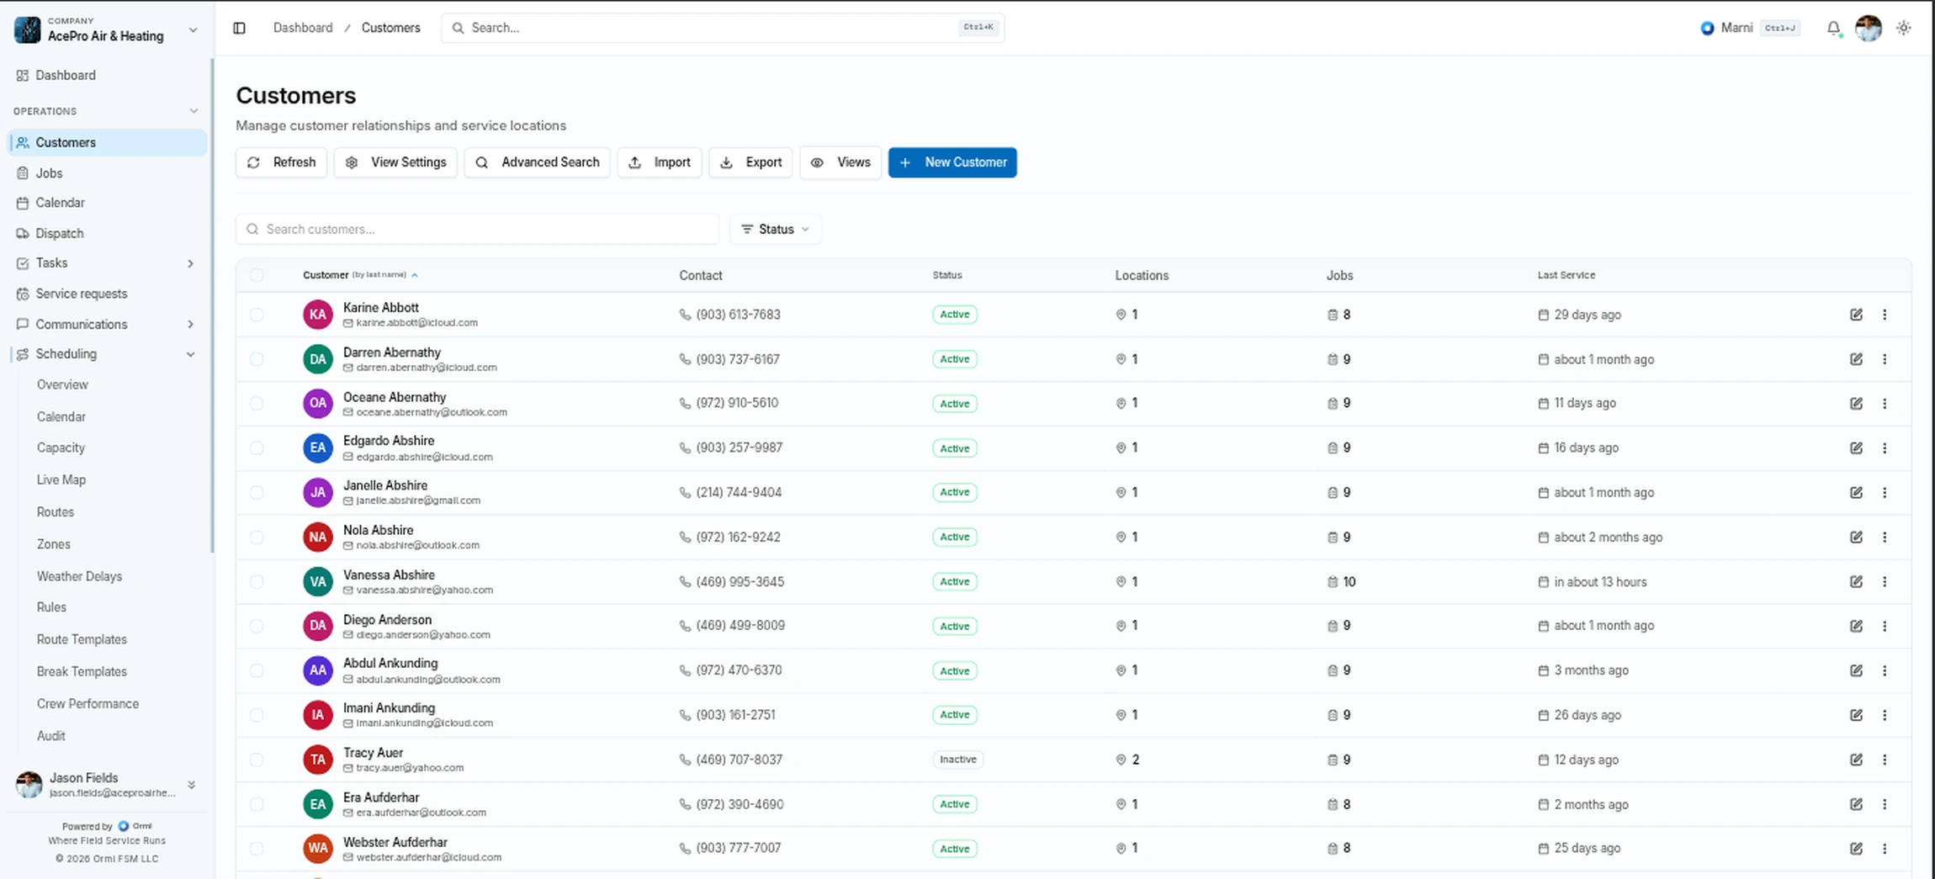Select Edgardo Abshire's row checkbox
The width and height of the screenshot is (1935, 879).
click(x=257, y=448)
